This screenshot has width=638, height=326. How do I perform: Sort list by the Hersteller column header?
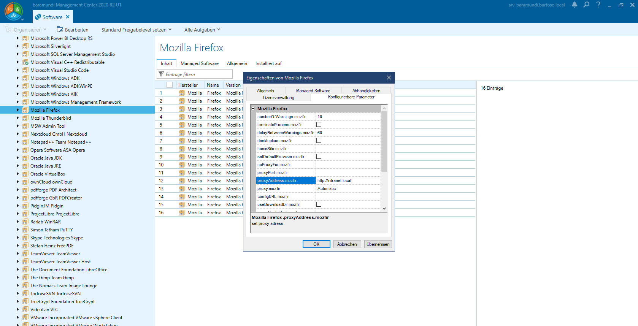pos(190,85)
